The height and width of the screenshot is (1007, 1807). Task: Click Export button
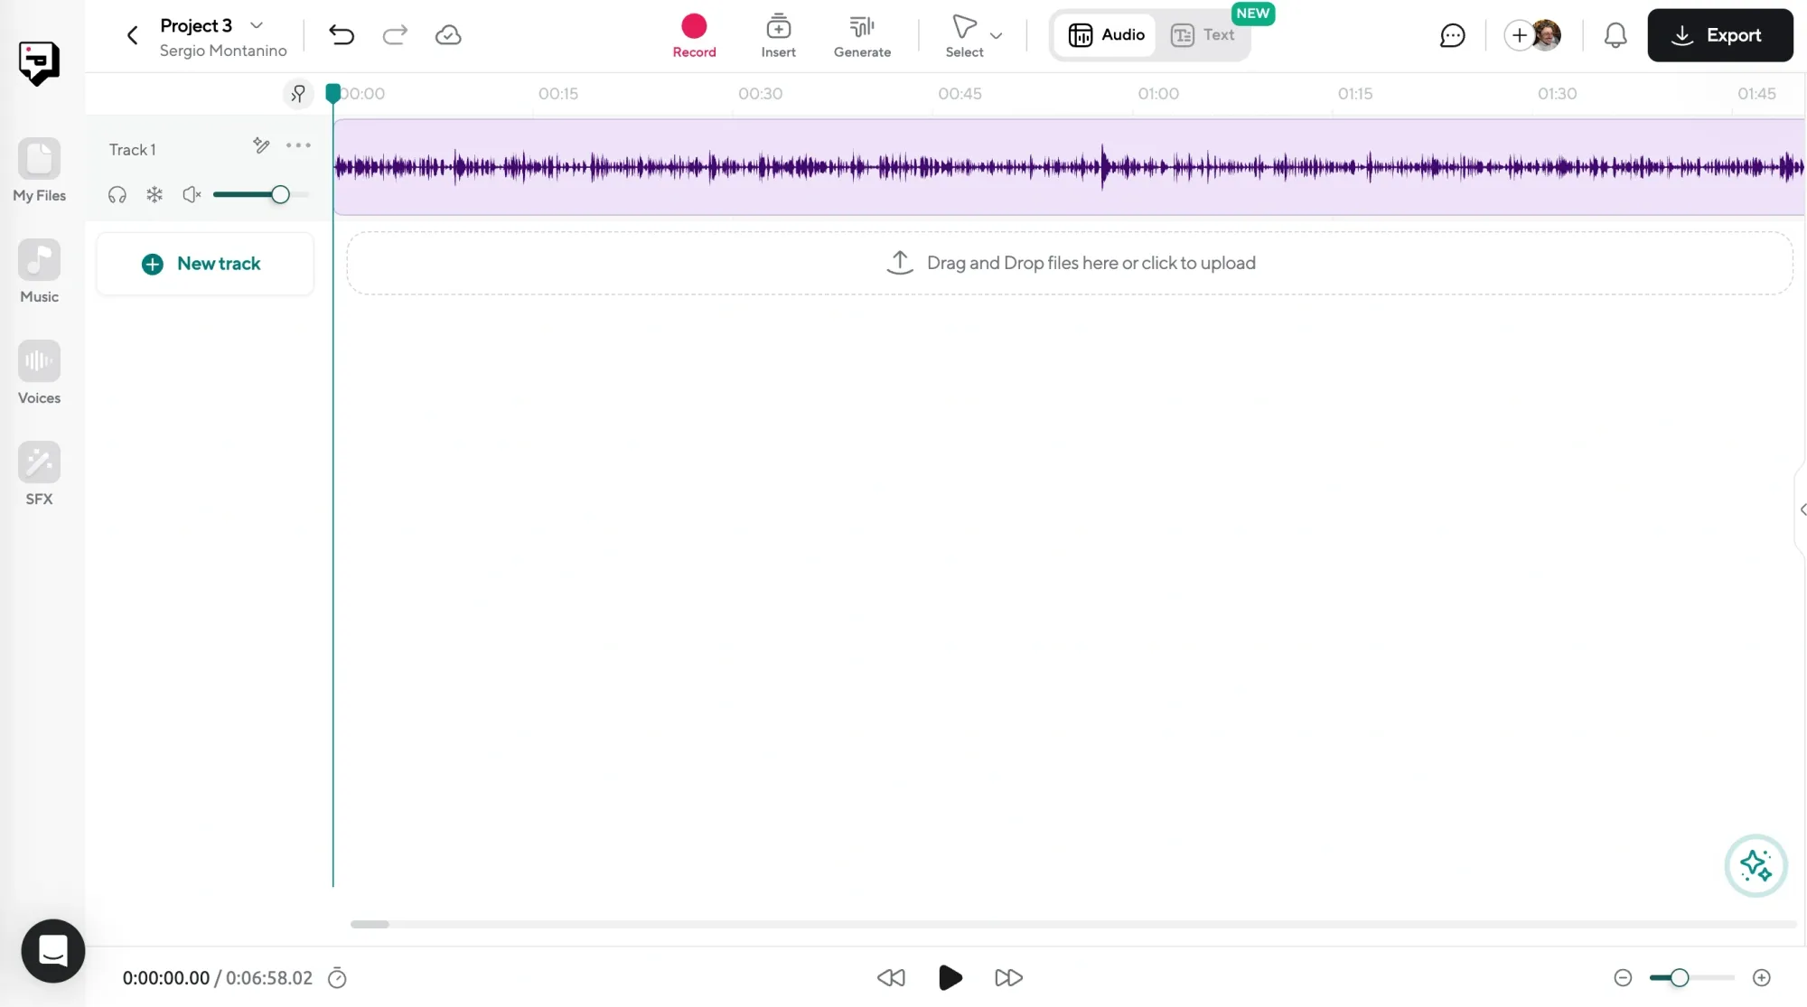click(1720, 34)
